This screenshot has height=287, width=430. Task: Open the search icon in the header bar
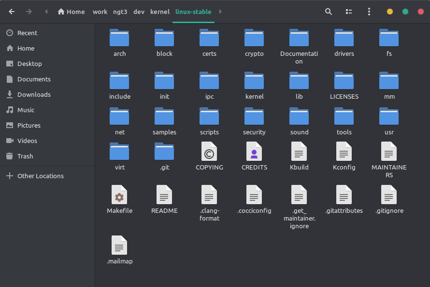(x=328, y=11)
